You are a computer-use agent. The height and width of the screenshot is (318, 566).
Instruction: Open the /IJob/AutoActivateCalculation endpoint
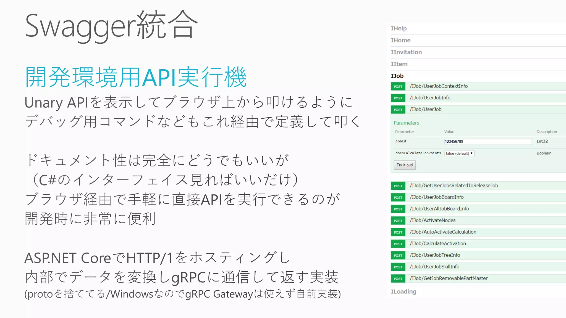[x=443, y=232]
